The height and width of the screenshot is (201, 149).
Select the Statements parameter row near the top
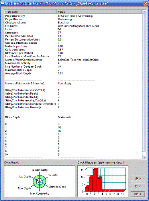pos(73,33)
